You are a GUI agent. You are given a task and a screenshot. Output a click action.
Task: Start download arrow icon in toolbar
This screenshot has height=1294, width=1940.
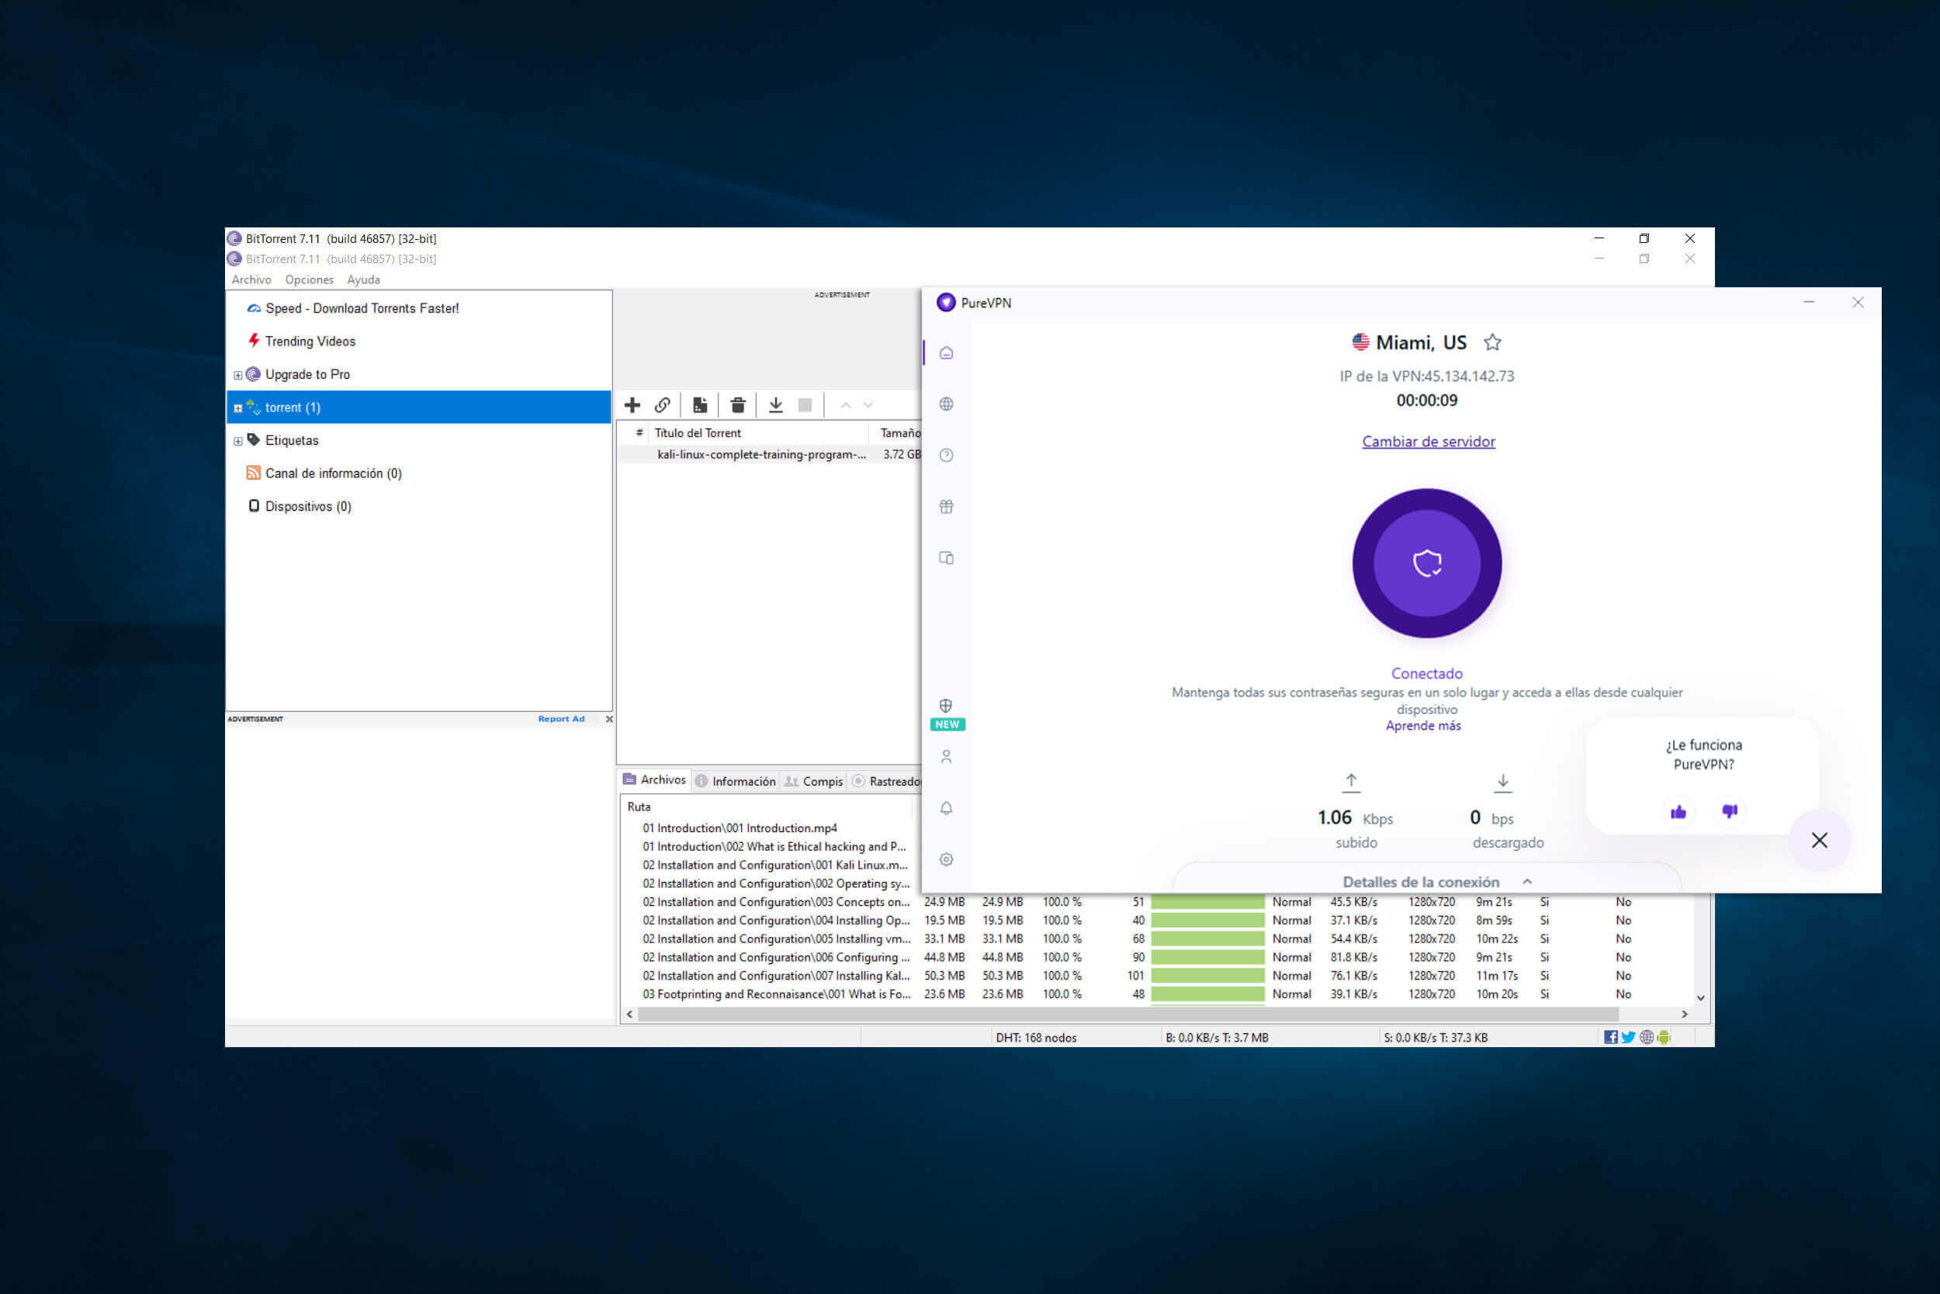coord(776,405)
